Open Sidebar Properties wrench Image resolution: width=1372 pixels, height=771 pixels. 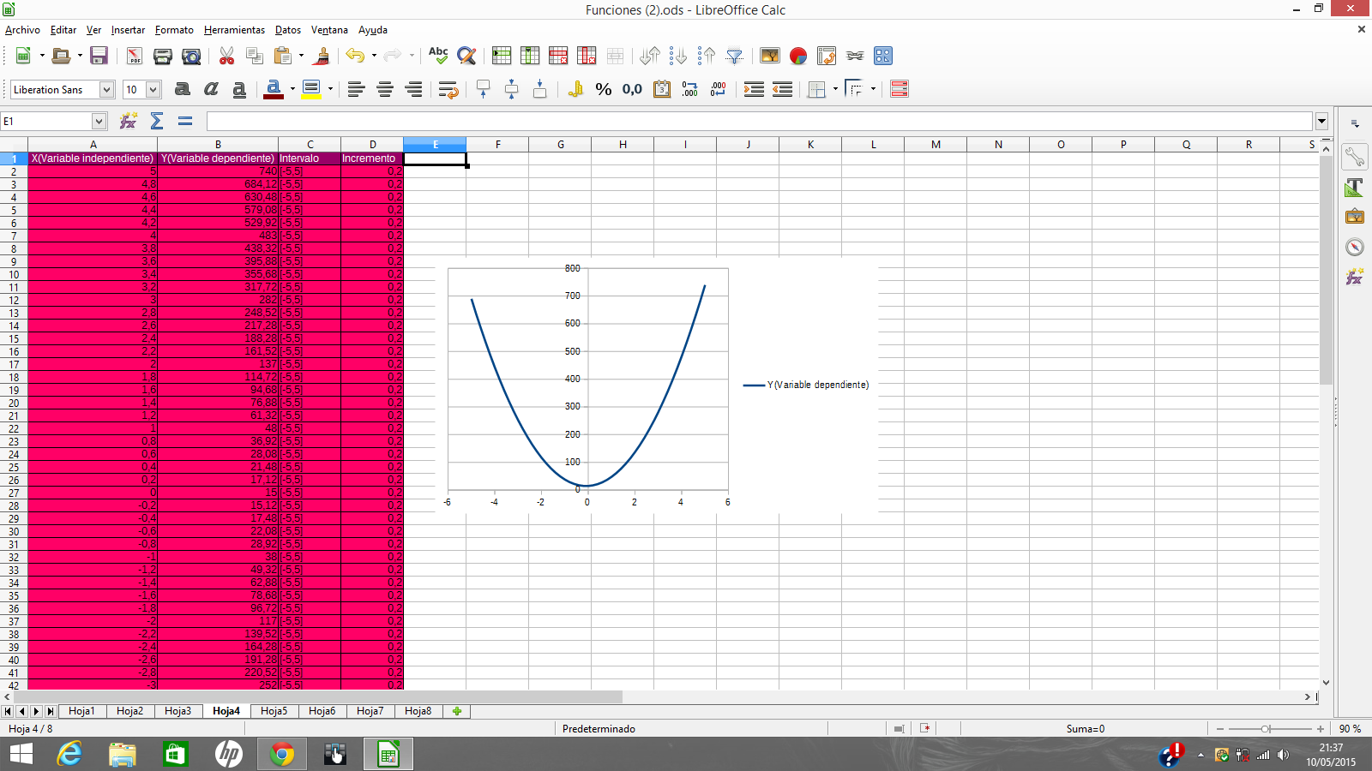coord(1355,157)
